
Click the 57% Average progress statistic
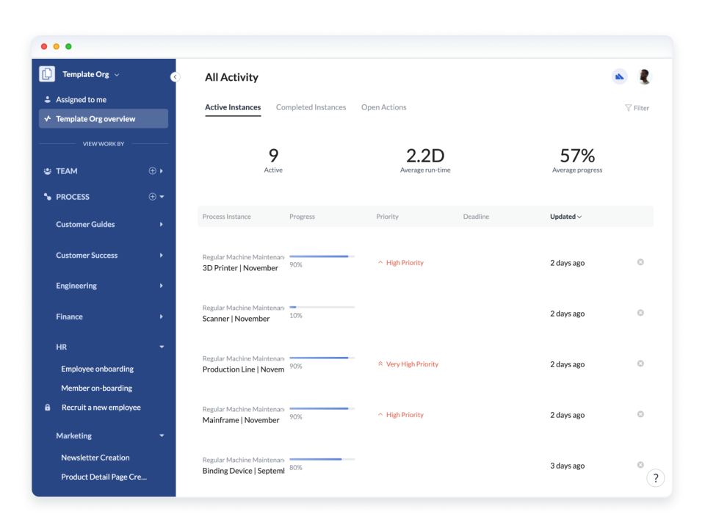(577, 161)
